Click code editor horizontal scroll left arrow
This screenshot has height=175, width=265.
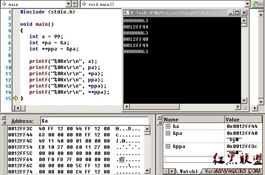(x=18, y=108)
